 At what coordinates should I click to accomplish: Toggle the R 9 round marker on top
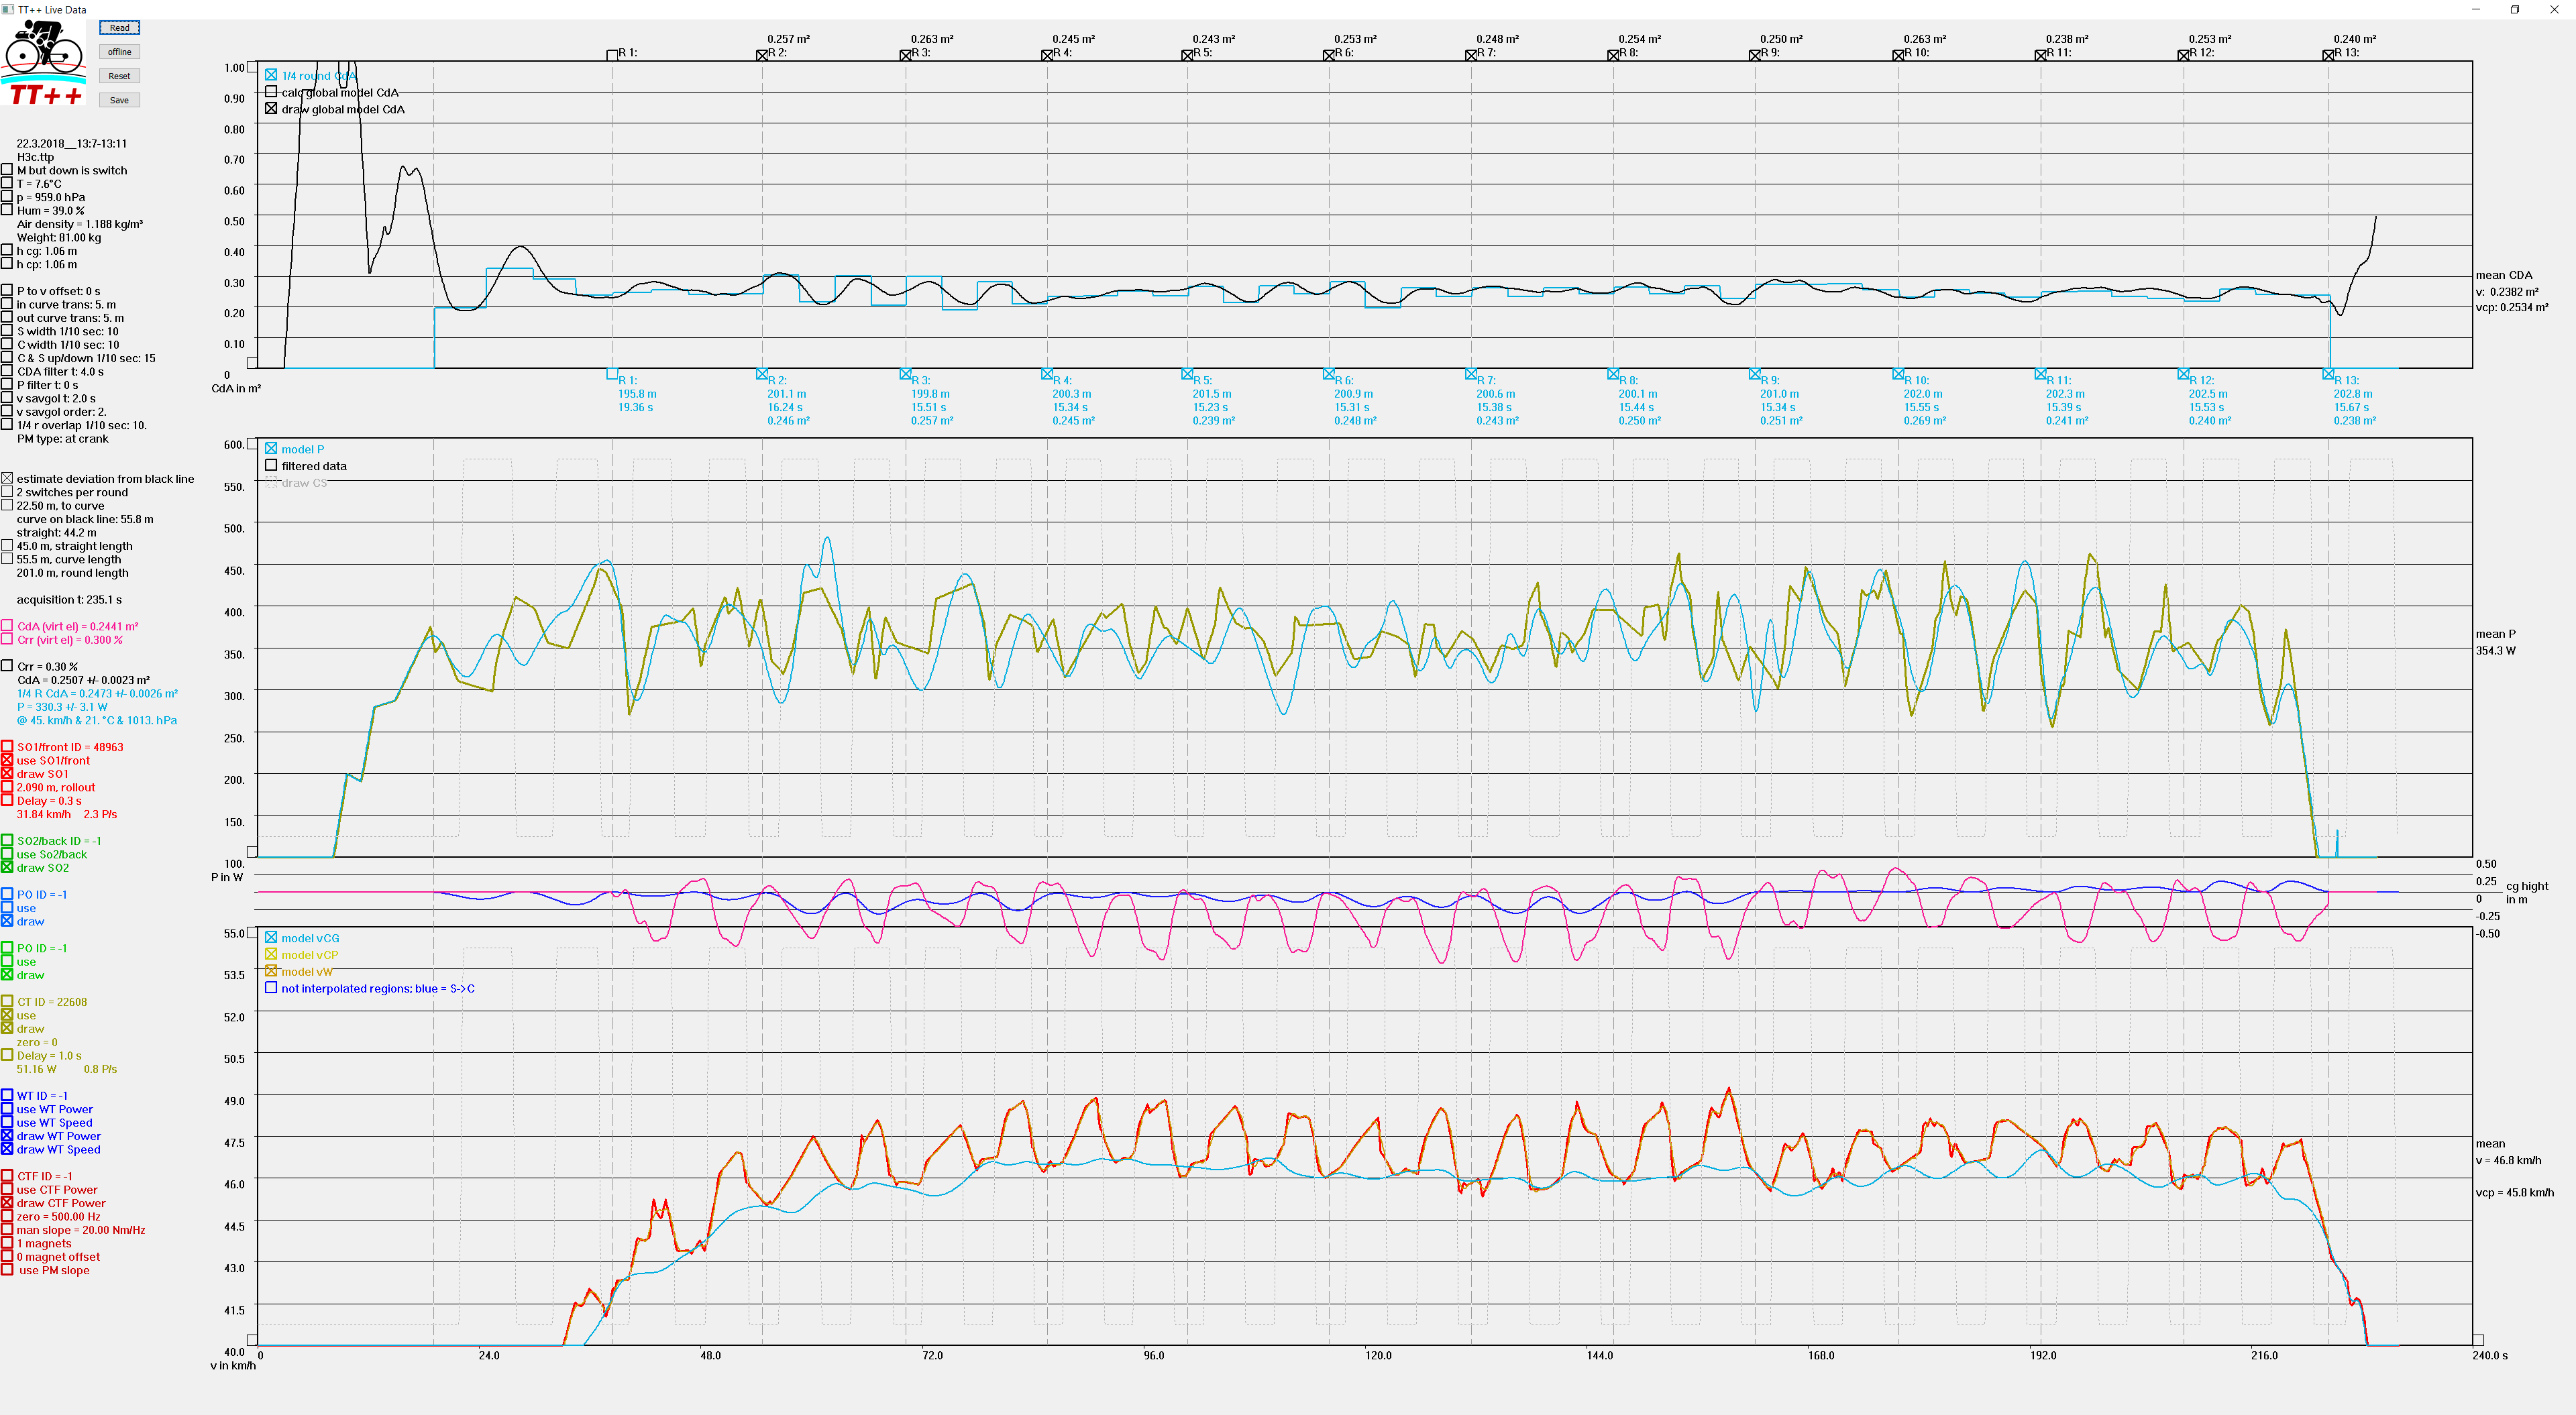click(1755, 55)
